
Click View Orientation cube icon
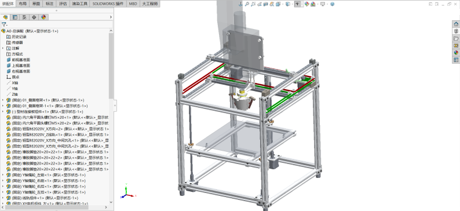point(278,4)
